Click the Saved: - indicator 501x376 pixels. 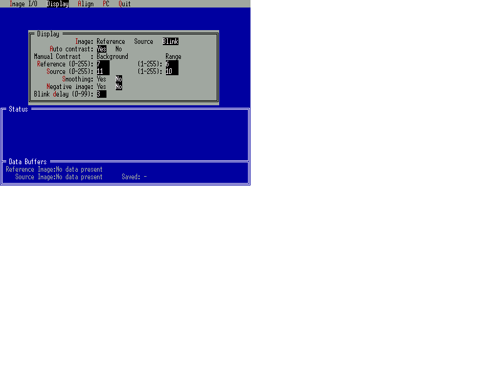tap(134, 177)
